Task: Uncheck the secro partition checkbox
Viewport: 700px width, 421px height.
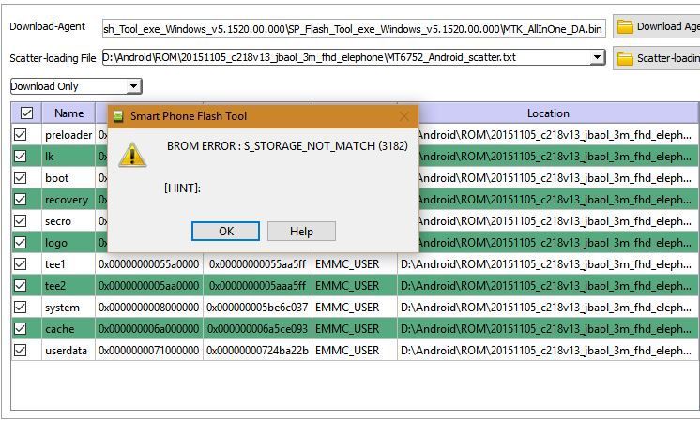Action: coord(20,220)
